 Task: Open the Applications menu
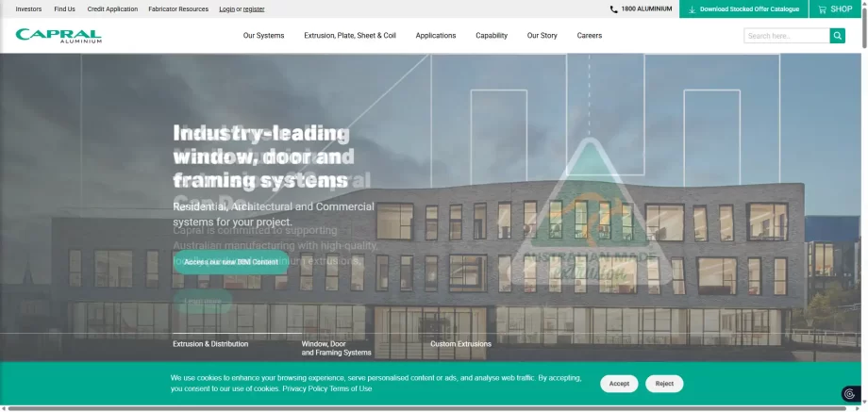(436, 36)
